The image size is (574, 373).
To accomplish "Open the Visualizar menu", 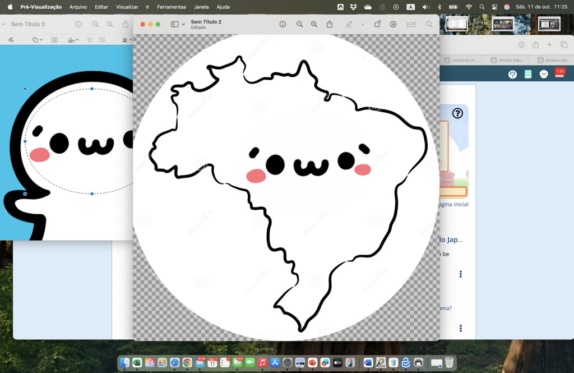I will tap(127, 7).
